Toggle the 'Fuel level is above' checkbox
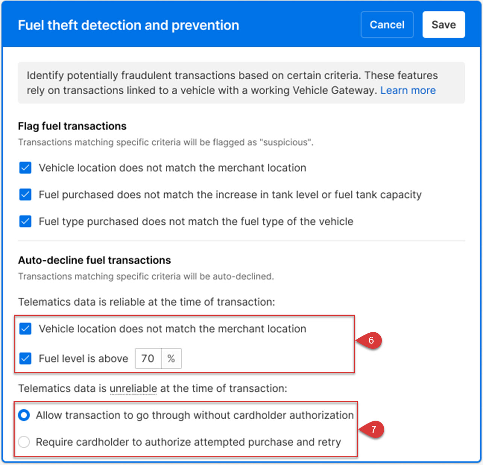Image resolution: width=483 pixels, height=465 pixels. point(25,359)
